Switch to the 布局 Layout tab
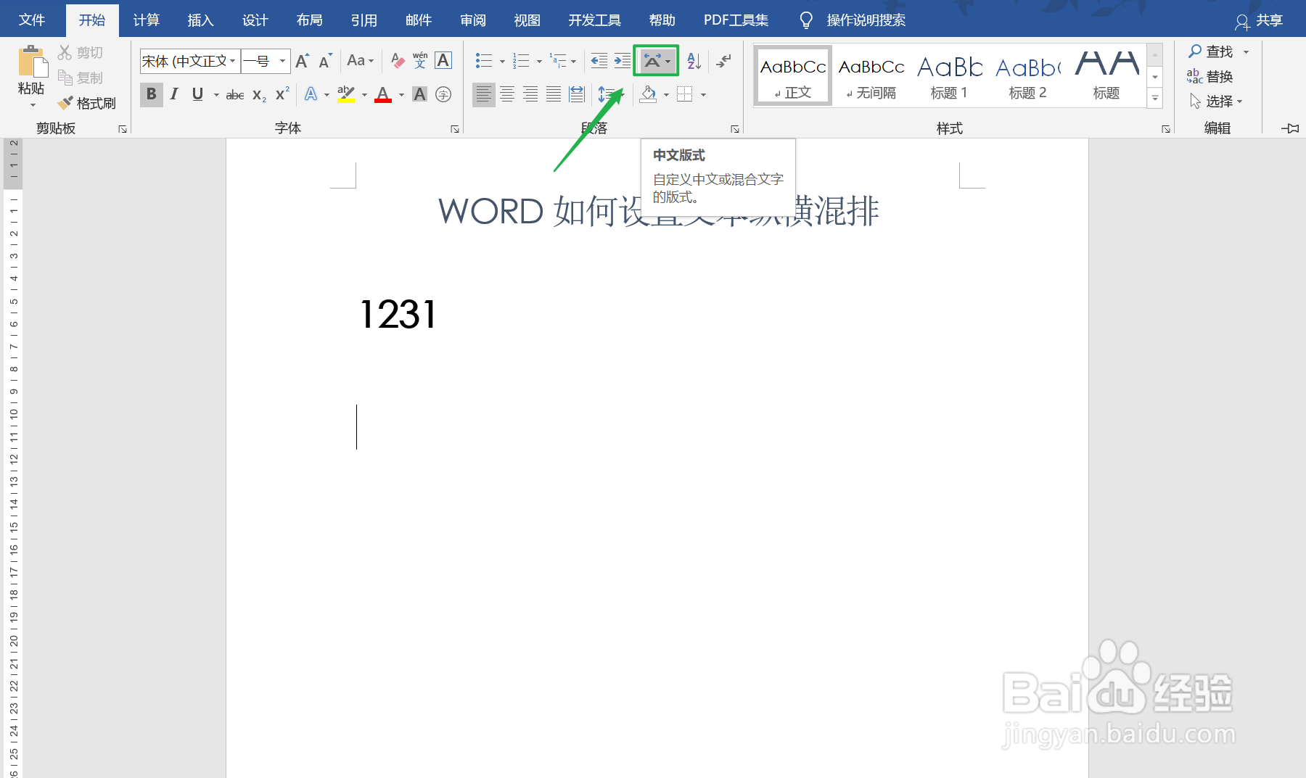 (x=309, y=20)
